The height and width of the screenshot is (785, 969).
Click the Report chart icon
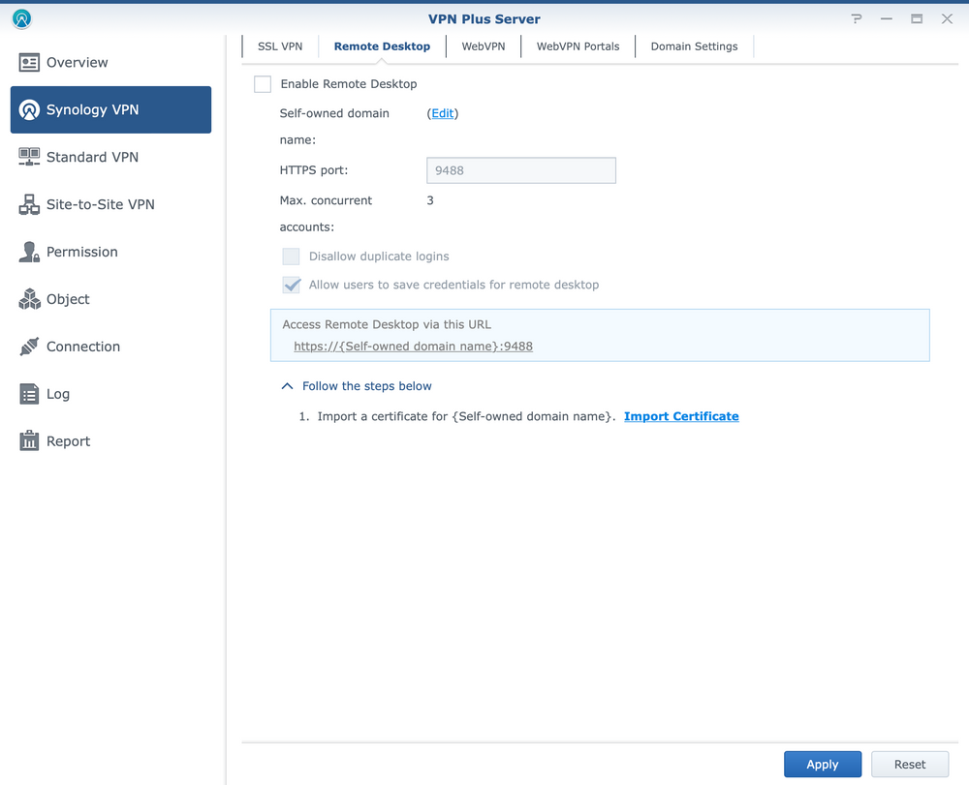coord(29,441)
